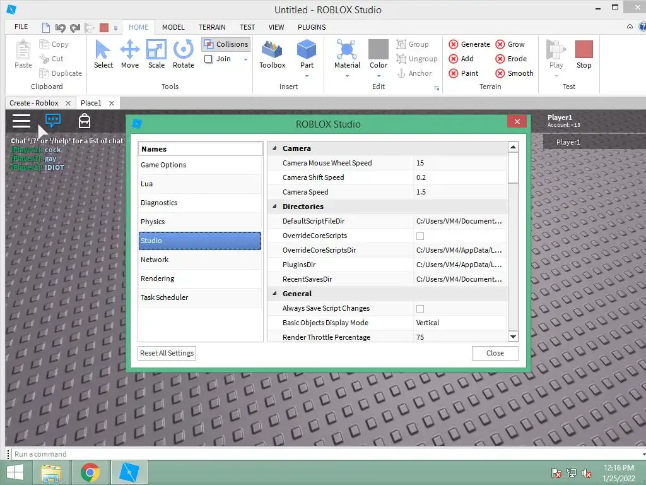The width and height of the screenshot is (646, 485).
Task: Open the Material picker icon
Action: (x=347, y=49)
